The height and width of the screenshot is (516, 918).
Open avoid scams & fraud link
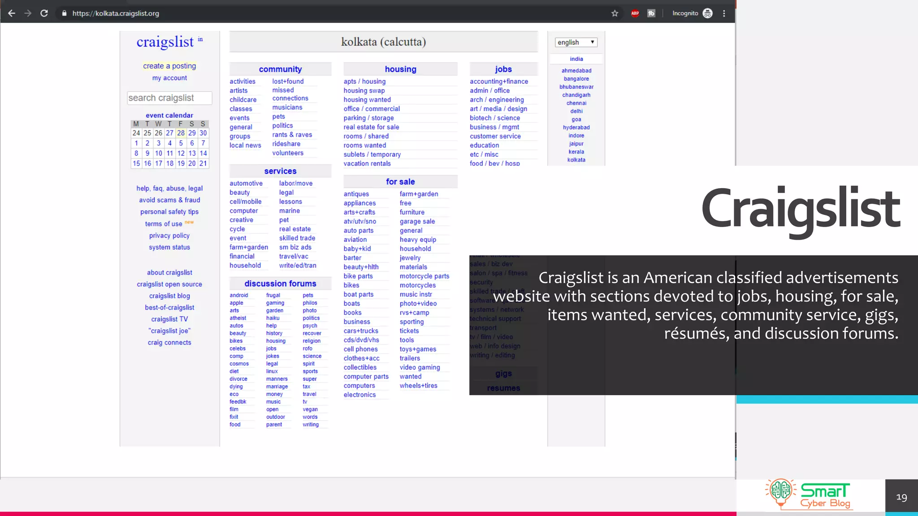click(169, 200)
